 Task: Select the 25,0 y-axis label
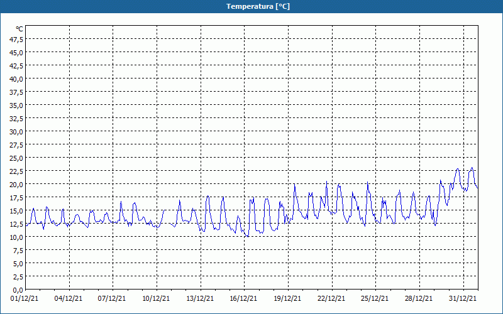tap(17, 158)
